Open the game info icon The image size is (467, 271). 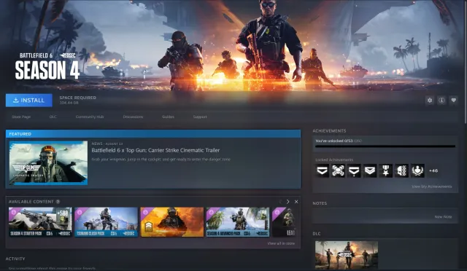(x=441, y=101)
